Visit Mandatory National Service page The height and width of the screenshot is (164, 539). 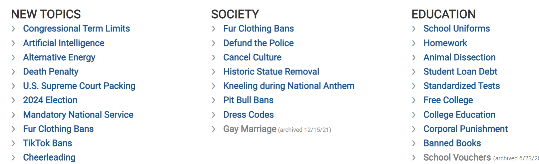click(x=78, y=115)
